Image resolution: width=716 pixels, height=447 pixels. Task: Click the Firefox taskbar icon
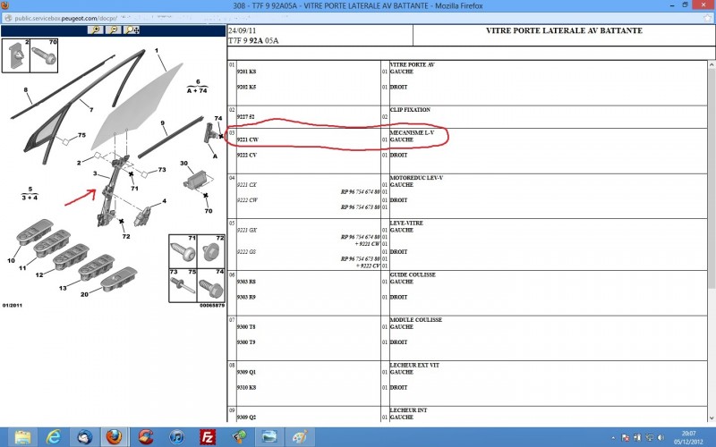[x=114, y=436]
